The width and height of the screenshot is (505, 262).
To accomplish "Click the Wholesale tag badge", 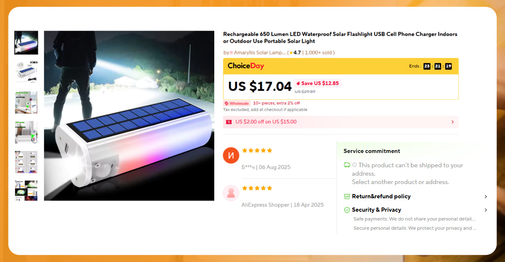I will click(x=237, y=103).
